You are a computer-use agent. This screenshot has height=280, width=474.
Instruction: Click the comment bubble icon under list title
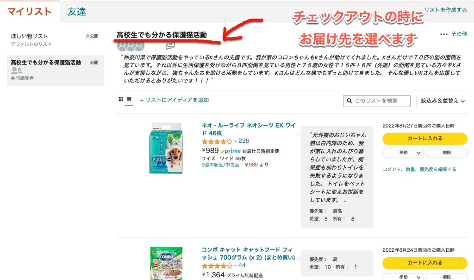pos(170,46)
